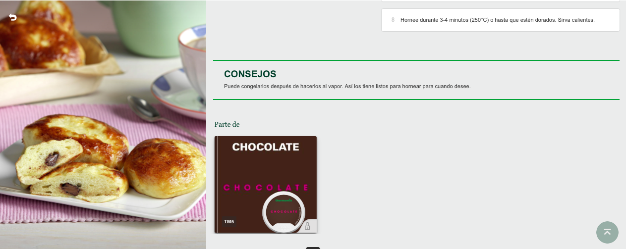This screenshot has width=626, height=249.
Task: Click the back arrow over the photo
Action: pos(13,17)
